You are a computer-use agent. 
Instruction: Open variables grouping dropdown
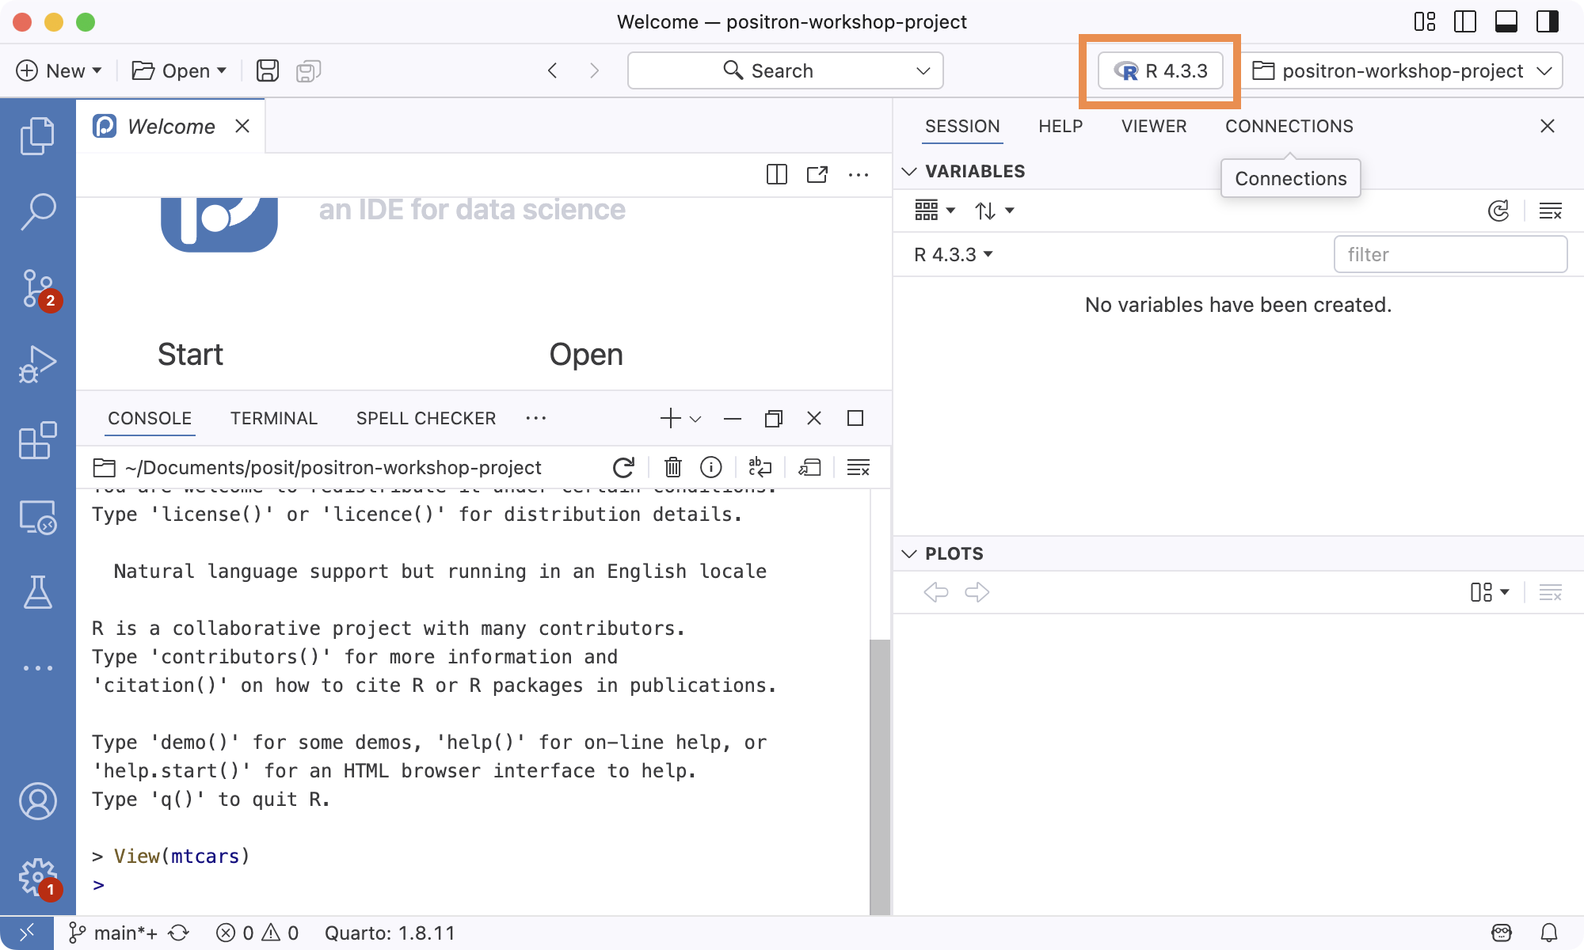click(935, 211)
